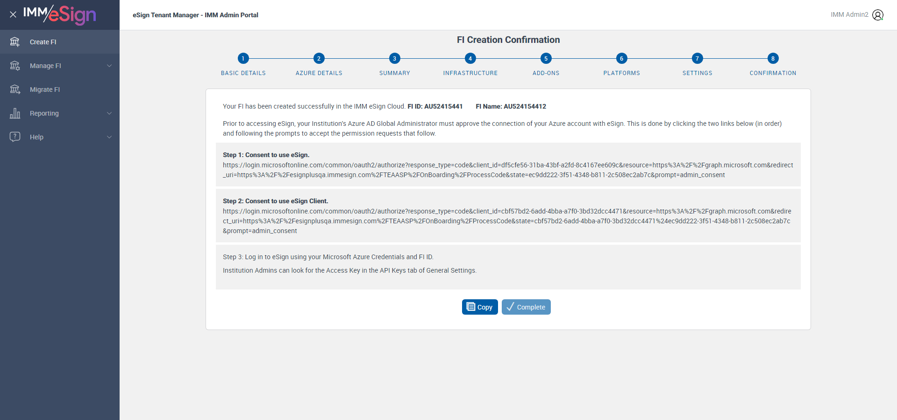Open the Step 2 eSign Client consent URL
The height and width of the screenshot is (420, 897).
point(507,221)
